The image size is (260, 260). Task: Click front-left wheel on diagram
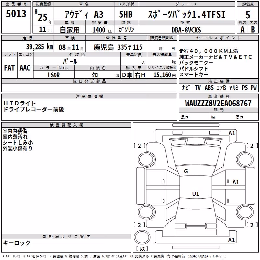point(146,159)
